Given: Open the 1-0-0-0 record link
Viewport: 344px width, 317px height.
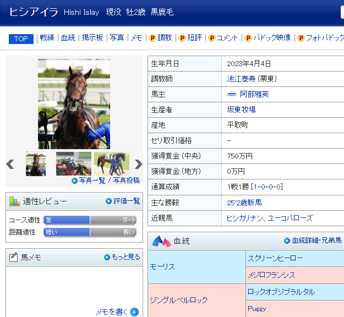Looking at the screenshot, I should pyautogui.click(x=267, y=187).
